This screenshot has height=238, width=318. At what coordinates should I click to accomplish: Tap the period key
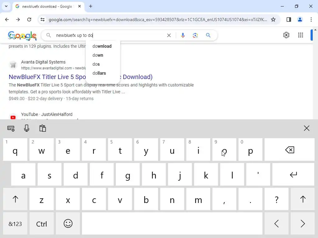tap(251, 199)
